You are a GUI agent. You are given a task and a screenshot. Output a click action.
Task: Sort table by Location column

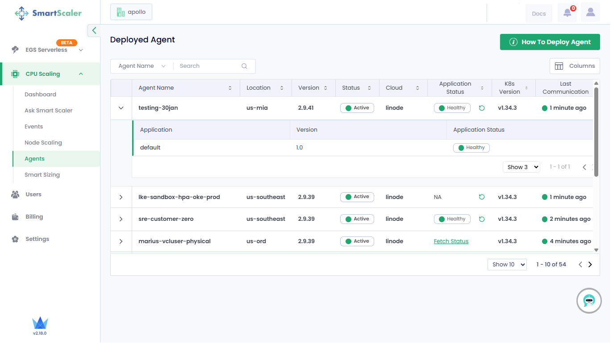click(282, 88)
